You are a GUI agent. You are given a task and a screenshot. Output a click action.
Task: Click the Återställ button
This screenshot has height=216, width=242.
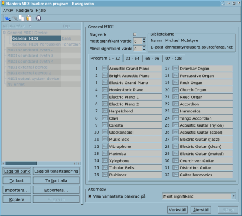click(x=201, y=209)
